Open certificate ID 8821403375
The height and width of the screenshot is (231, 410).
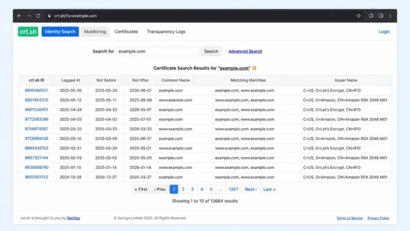(37, 100)
